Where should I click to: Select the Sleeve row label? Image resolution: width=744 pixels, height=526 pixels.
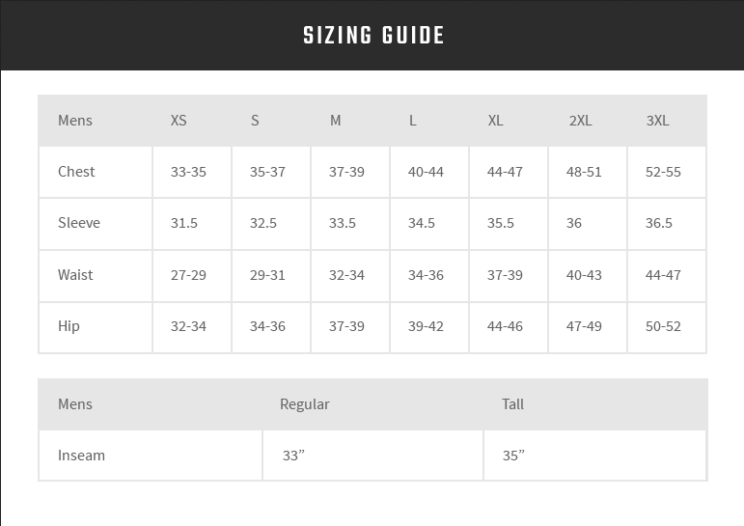coord(79,223)
